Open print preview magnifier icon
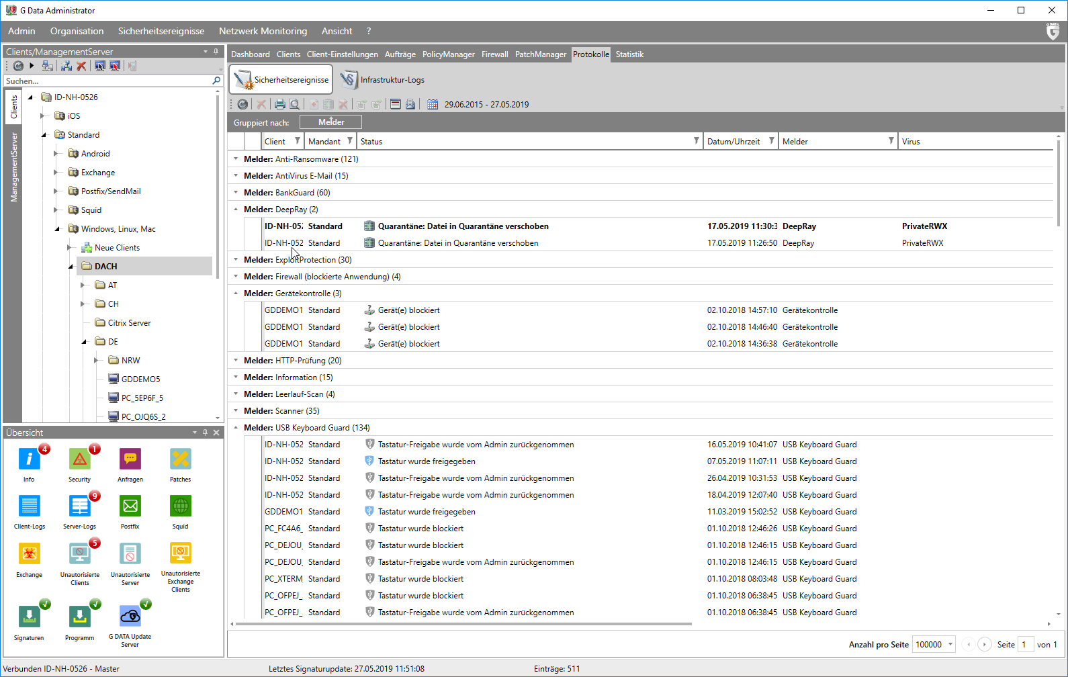 [294, 104]
